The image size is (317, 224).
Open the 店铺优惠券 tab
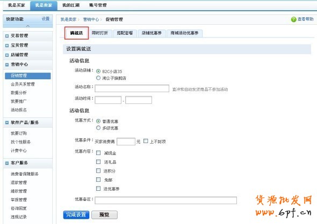152,33
